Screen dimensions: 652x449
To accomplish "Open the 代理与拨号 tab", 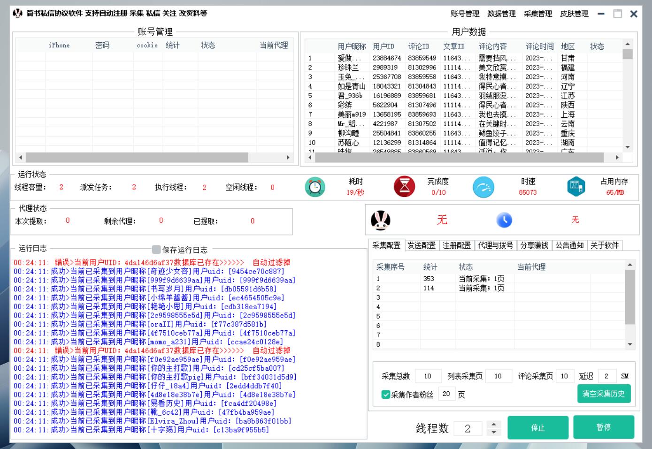I will point(495,245).
